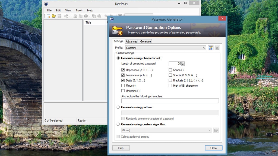Click the Copy Password icon
The width and height of the screenshot is (278, 156).
point(81,16)
